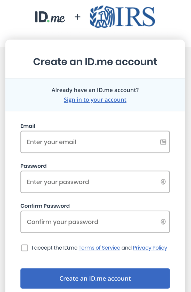Click the password generator icon in Password field
This screenshot has width=191, height=292.
(x=163, y=182)
